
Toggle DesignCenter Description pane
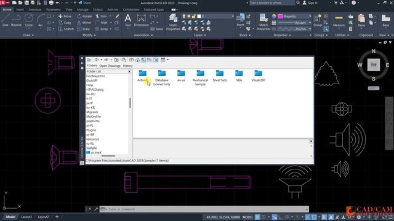pos(156,60)
